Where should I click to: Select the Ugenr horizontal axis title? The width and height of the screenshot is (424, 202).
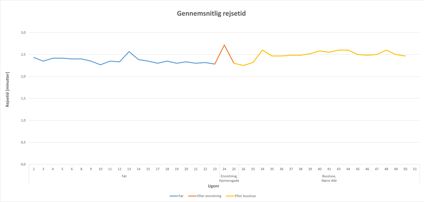[213, 186]
